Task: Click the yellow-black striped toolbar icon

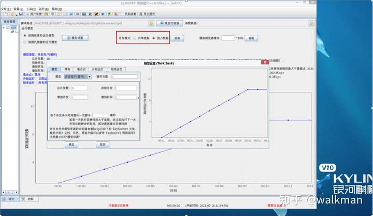Action: tap(96, 14)
